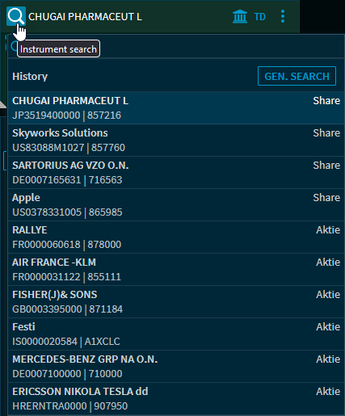
Task: Select CHUGAI PHARMACEUT L from history
Action: tap(176, 107)
